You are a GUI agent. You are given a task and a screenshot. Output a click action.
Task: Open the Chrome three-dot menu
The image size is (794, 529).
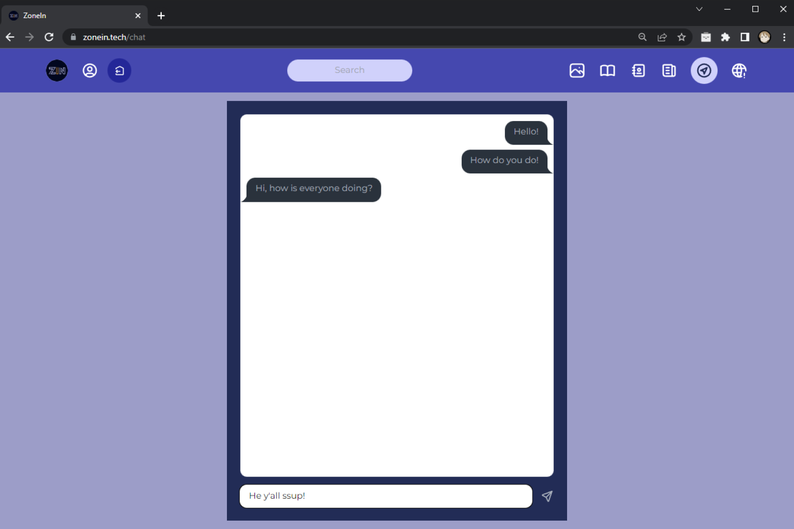pos(784,37)
